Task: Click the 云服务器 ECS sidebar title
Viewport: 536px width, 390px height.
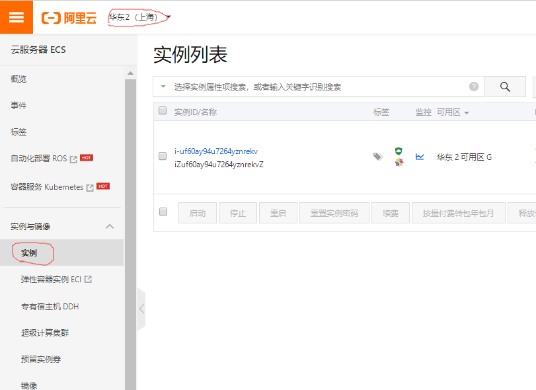Action: [38, 50]
